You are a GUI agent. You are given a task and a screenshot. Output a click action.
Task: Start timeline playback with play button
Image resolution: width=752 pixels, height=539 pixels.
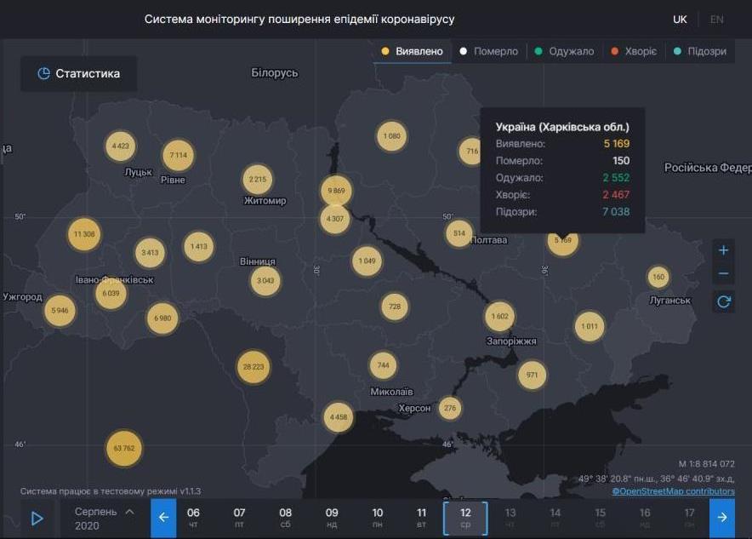tap(37, 518)
